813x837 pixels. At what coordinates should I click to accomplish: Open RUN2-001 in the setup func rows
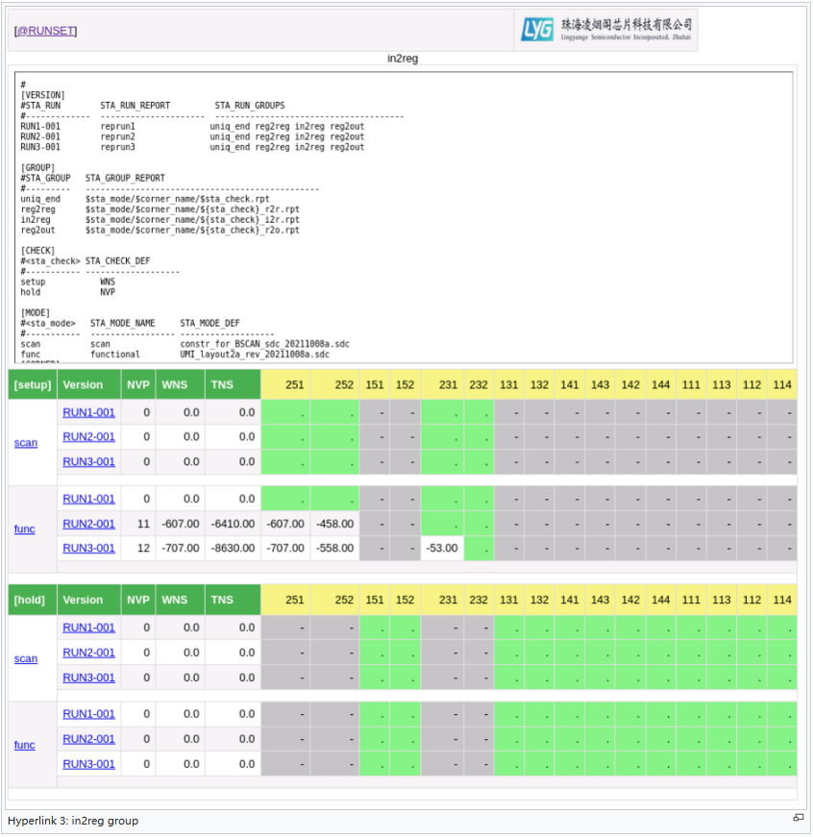88,524
